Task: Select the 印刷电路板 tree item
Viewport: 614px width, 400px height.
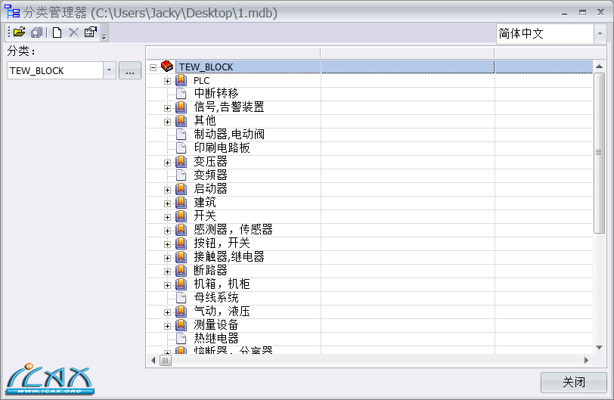Action: 222,148
